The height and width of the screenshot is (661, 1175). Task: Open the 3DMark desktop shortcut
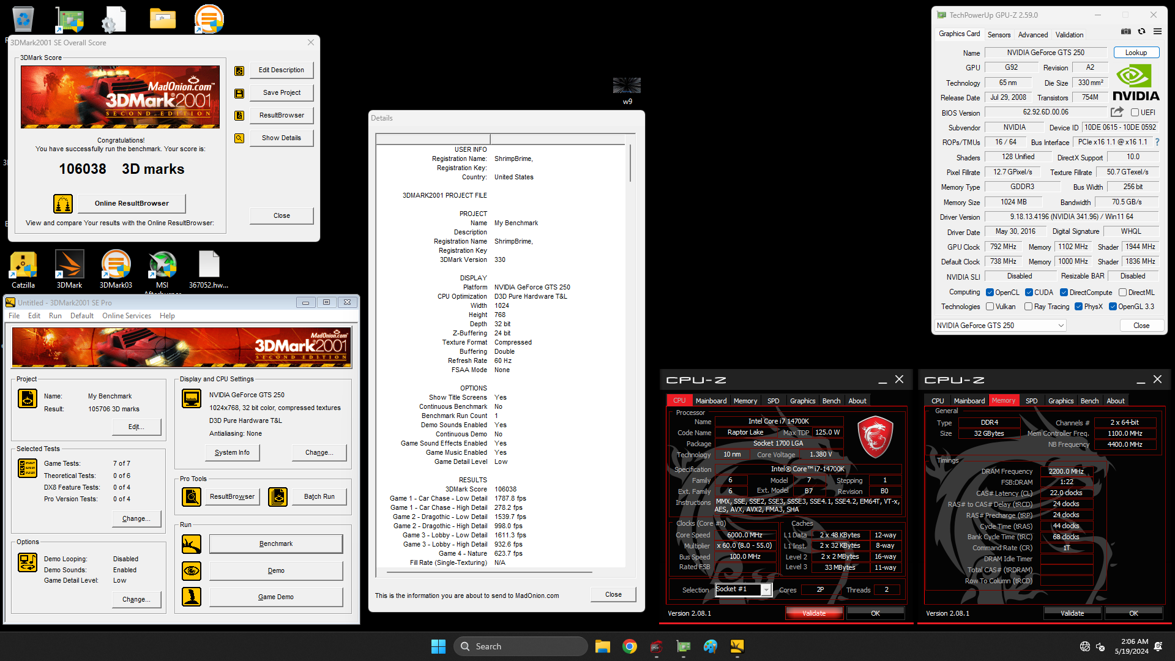click(69, 269)
